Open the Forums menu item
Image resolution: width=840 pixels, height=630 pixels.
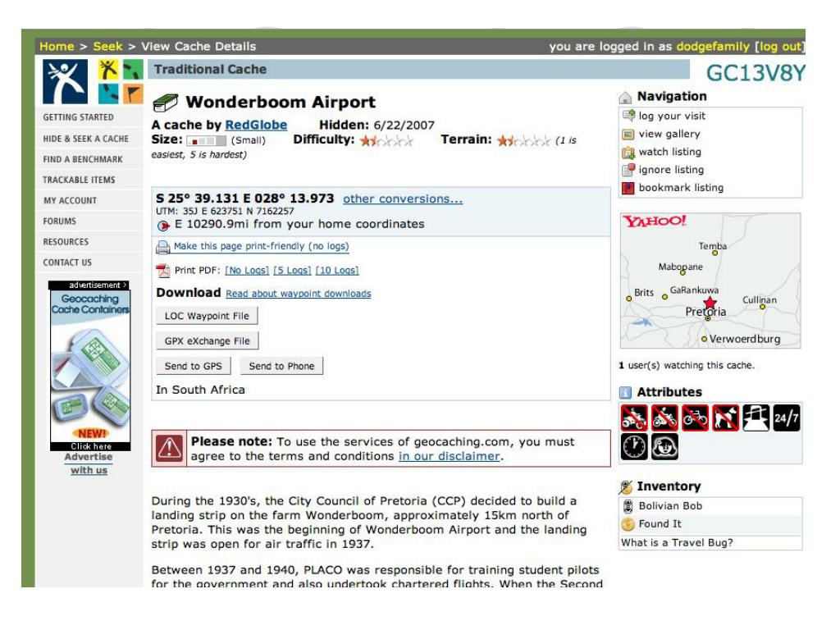pyautogui.click(x=59, y=221)
